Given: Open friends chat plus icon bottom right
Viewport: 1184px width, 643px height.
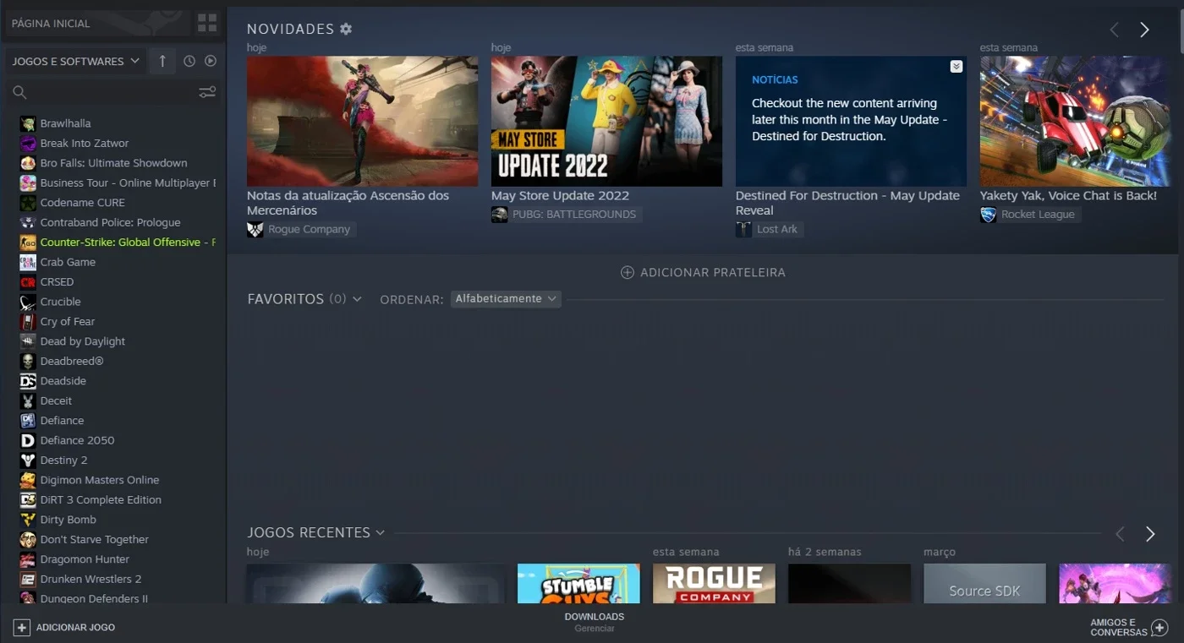Looking at the screenshot, I should point(1159,628).
